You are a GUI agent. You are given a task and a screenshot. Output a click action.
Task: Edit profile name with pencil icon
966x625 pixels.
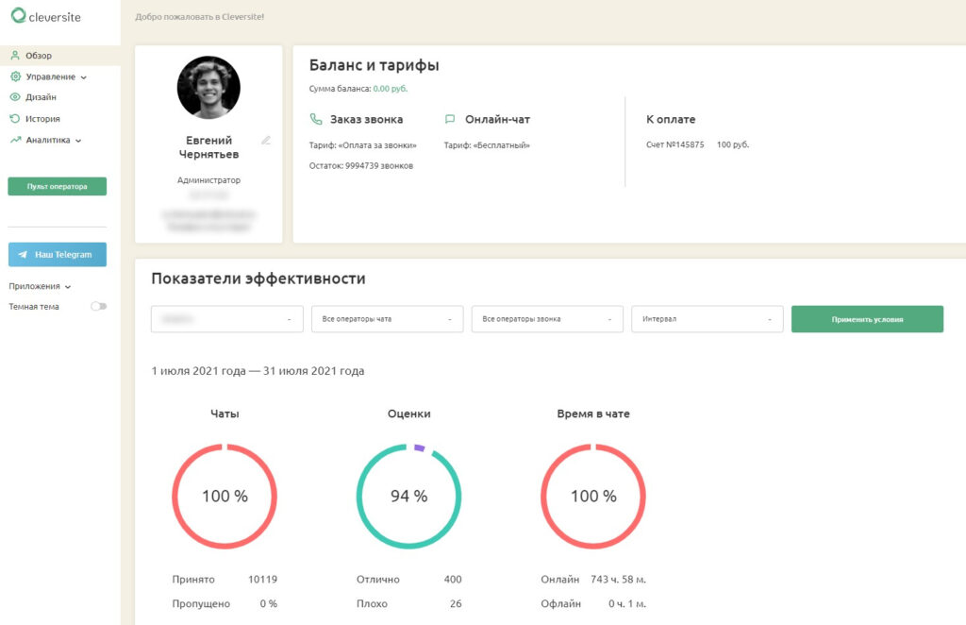(265, 141)
